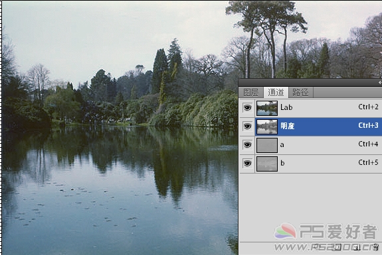
Task: Collapse the panel with the double-arrow icon
Action: pos(380,83)
